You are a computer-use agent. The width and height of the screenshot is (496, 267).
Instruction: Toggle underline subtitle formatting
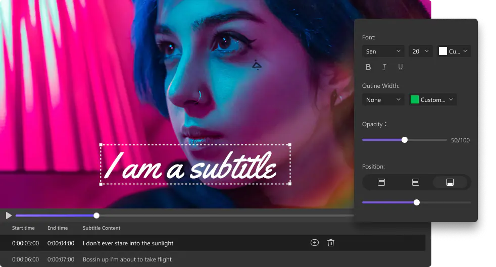(400, 67)
